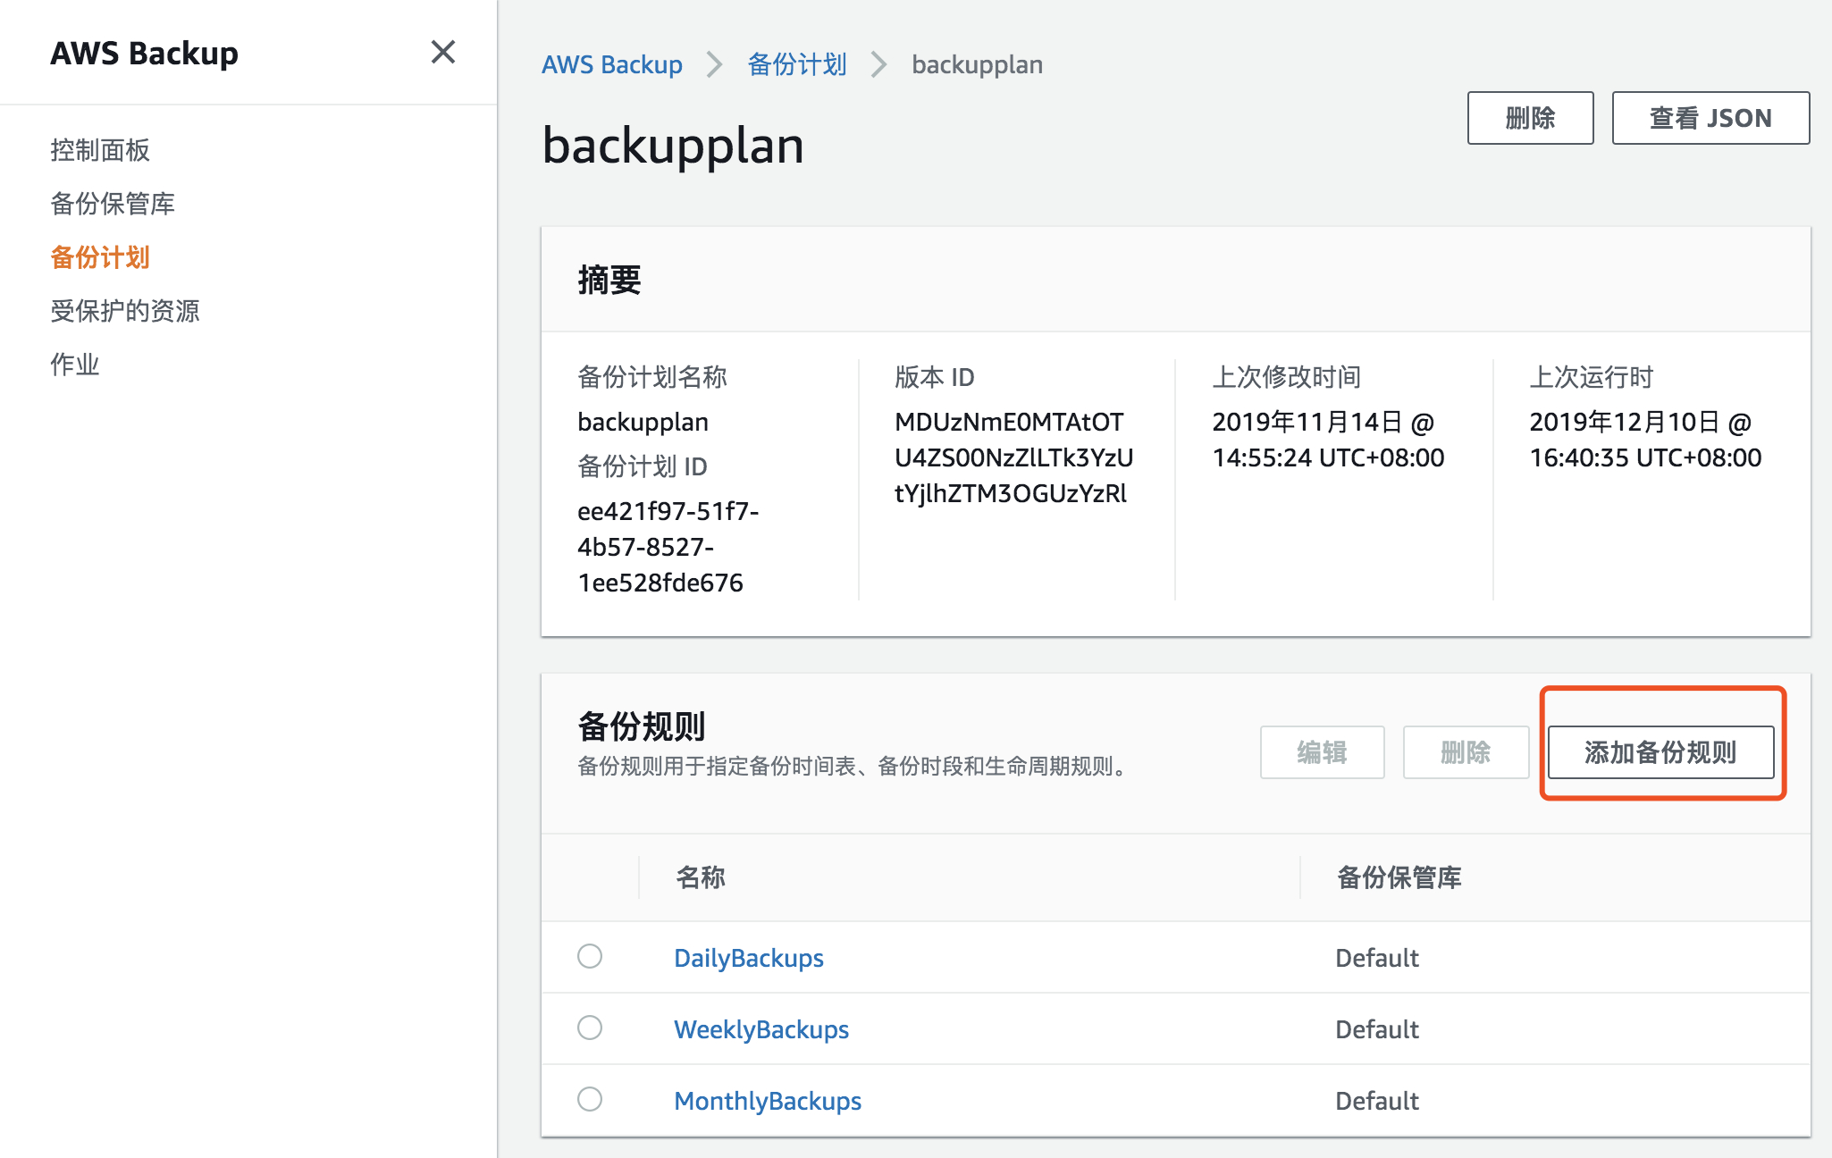Click the 摘要 section heading
This screenshot has width=1832, height=1158.
(609, 281)
